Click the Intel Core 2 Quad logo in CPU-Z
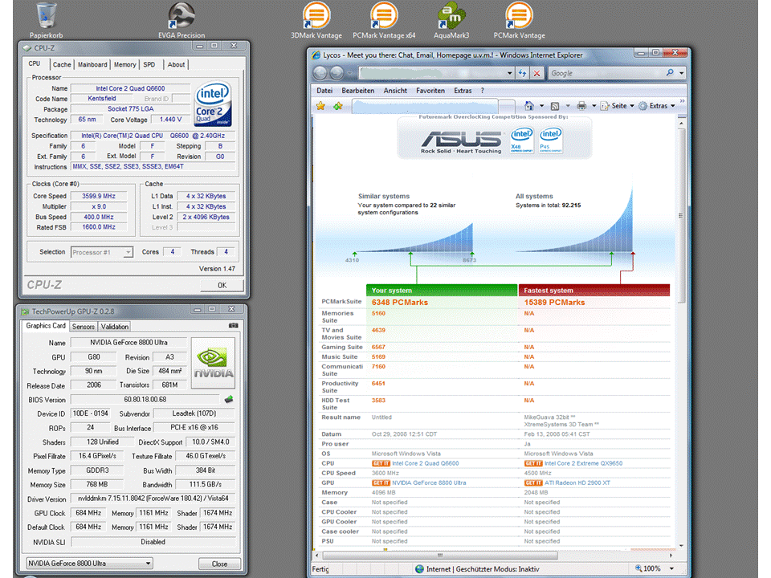The image size is (771, 578). coord(212,104)
